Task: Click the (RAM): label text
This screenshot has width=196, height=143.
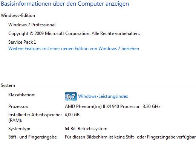Action: point(15,120)
